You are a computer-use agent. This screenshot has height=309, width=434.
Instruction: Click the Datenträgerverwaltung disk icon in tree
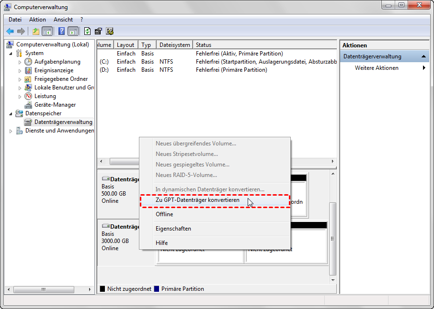(28, 122)
